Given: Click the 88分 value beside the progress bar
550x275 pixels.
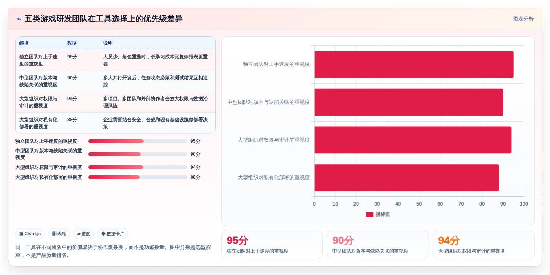Looking at the screenshot, I should [x=195, y=177].
